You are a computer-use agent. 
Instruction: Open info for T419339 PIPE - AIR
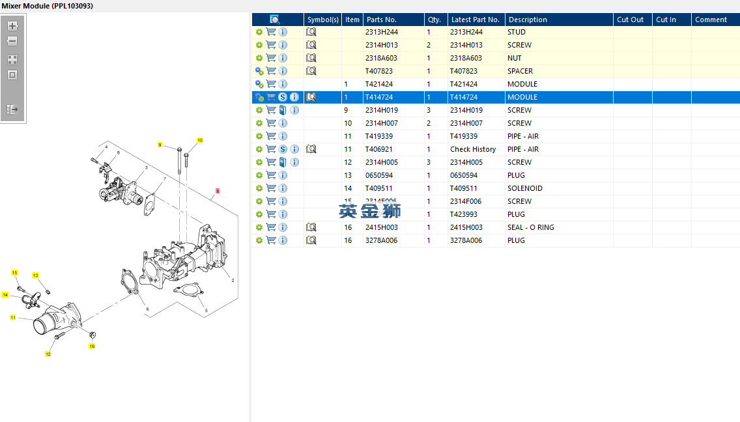(283, 136)
